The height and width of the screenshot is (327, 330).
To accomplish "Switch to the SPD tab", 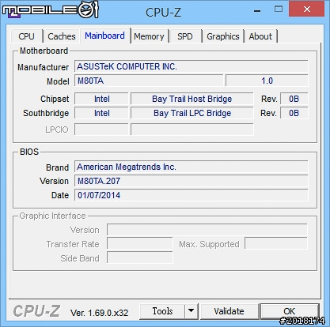I will tap(185, 36).
